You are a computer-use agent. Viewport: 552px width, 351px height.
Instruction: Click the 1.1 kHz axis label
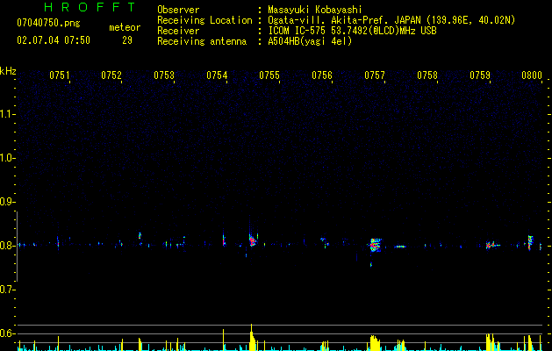point(7,114)
